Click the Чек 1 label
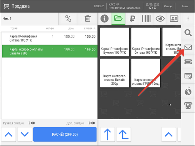Viewport: 195px width, 146px height. pos(7,19)
